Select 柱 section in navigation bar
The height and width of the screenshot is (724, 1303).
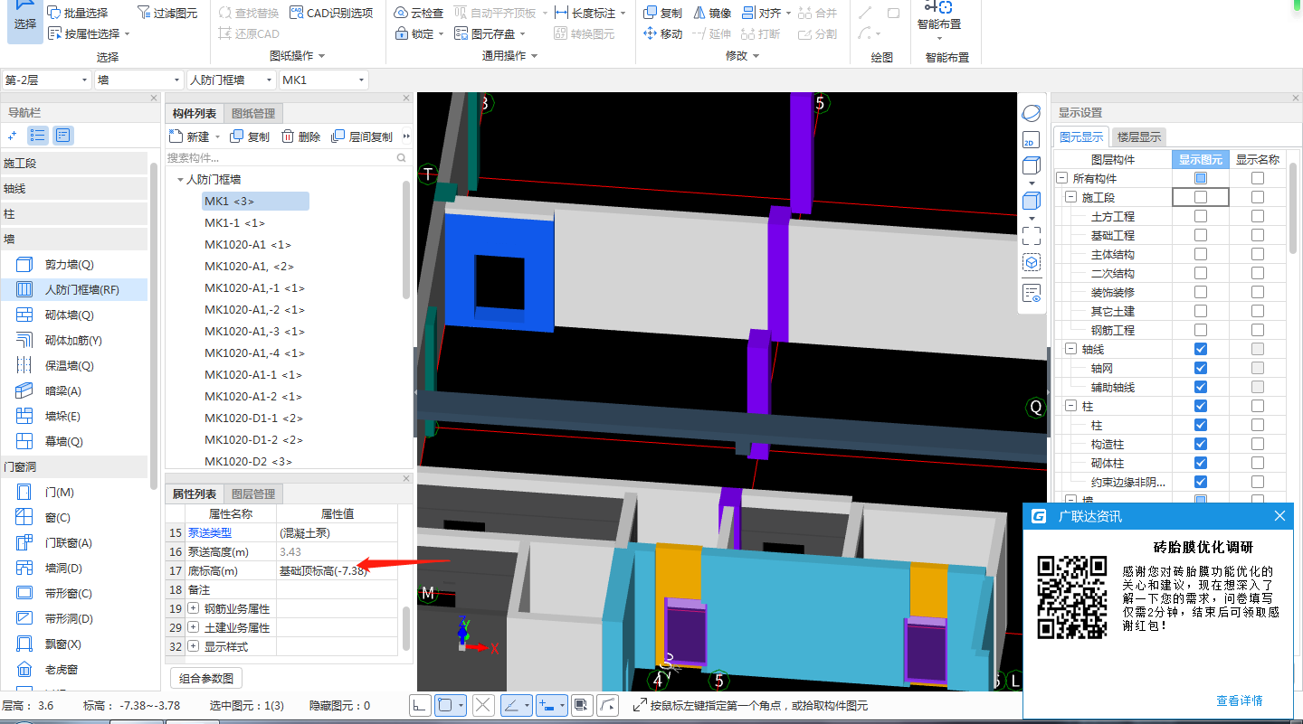pos(73,214)
